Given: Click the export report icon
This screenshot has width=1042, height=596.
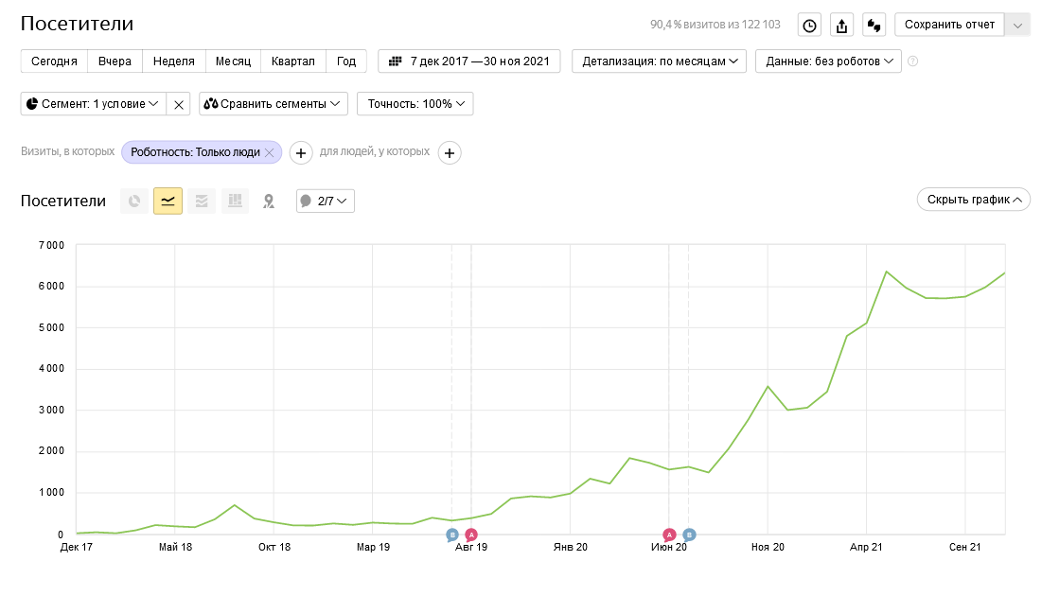Looking at the screenshot, I should 842,26.
